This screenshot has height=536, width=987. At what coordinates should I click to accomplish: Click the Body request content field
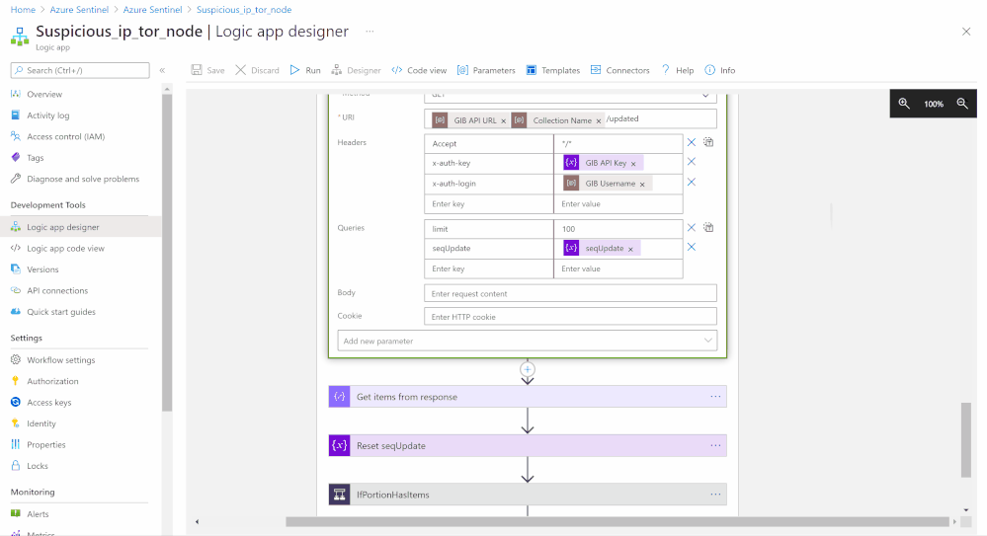570,293
